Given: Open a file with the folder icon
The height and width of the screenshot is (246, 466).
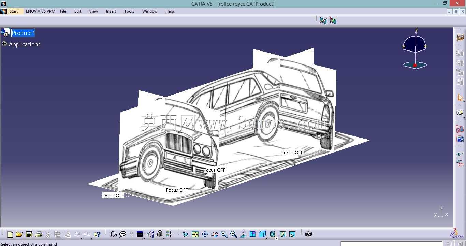Looking at the screenshot, I should pyautogui.click(x=19, y=234).
